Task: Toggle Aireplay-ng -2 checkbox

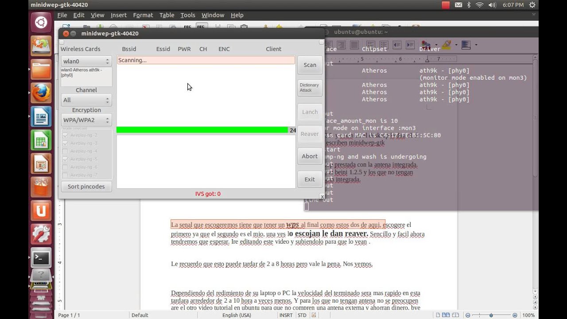Action: (x=66, y=135)
